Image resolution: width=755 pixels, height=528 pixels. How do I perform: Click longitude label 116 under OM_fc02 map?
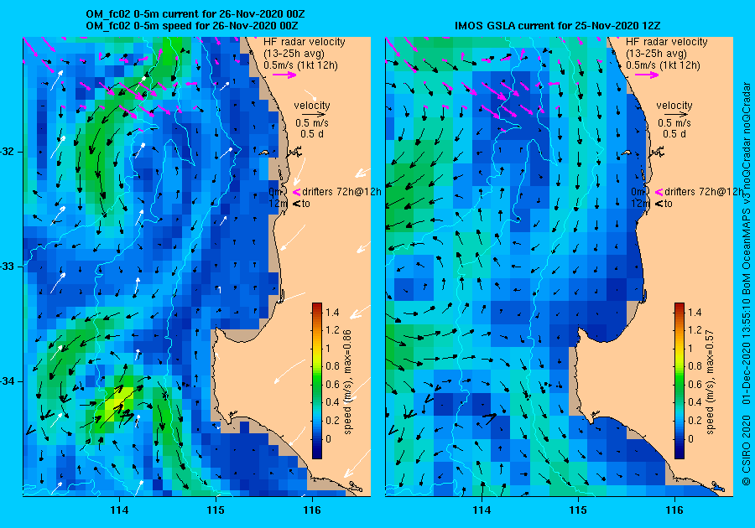point(312,510)
